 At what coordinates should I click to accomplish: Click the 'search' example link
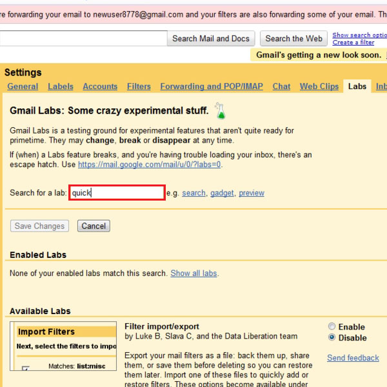click(193, 193)
